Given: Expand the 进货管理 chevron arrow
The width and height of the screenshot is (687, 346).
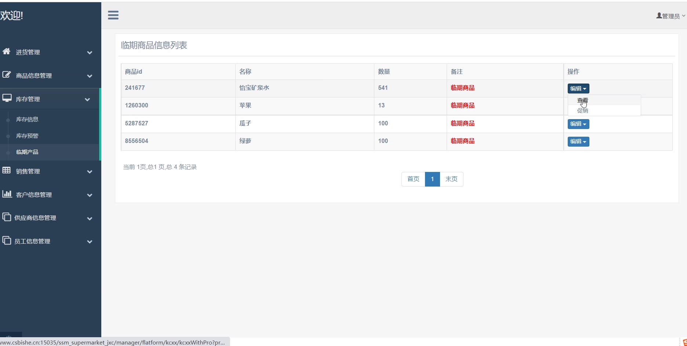Looking at the screenshot, I should point(90,52).
